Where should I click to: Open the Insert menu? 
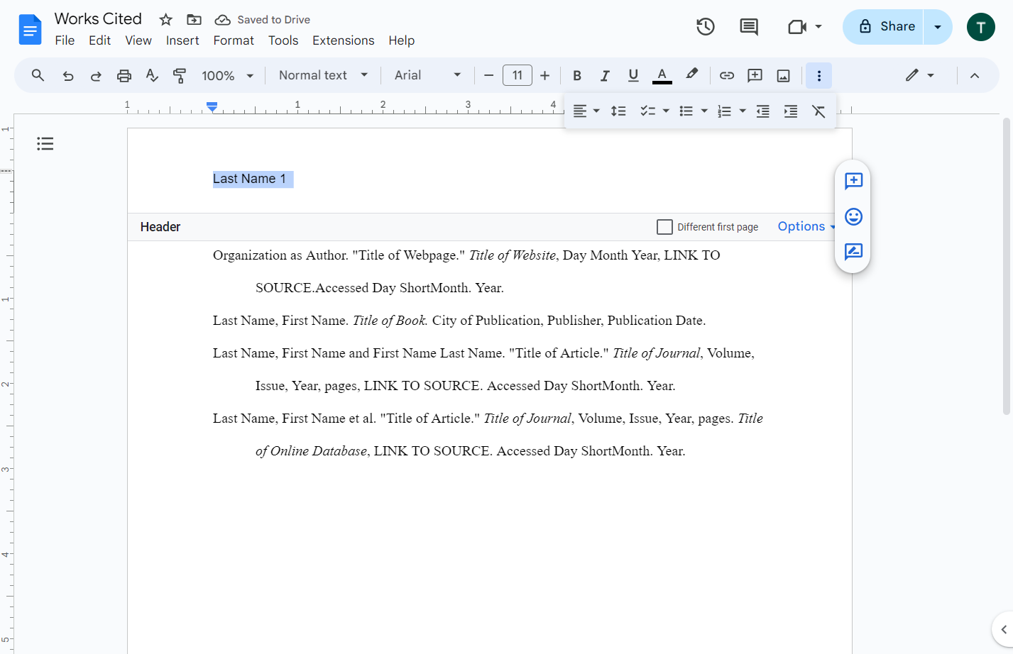tap(182, 40)
